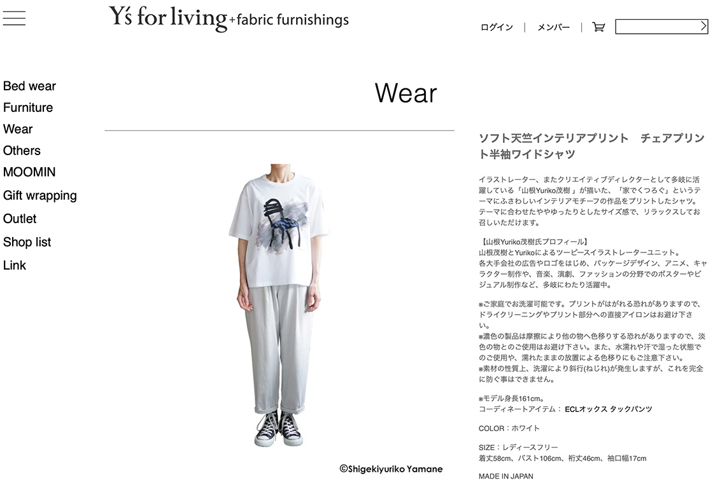Select the Others category

22,150
